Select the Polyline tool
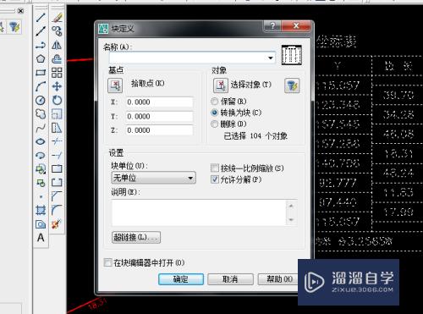 pos(41,45)
